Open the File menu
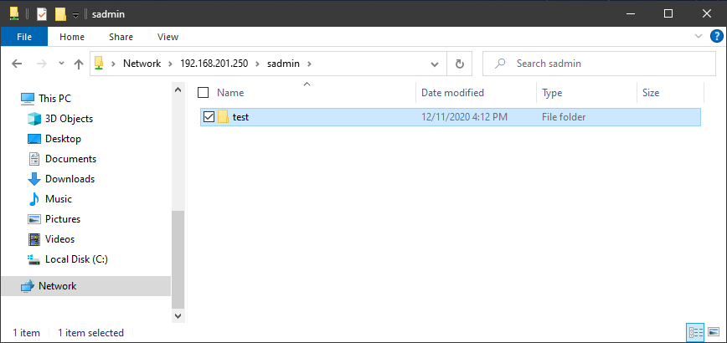The width and height of the screenshot is (727, 343). tap(24, 37)
